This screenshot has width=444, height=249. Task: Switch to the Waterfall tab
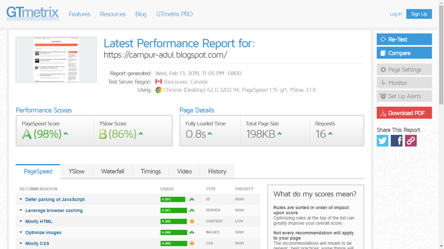click(x=112, y=171)
